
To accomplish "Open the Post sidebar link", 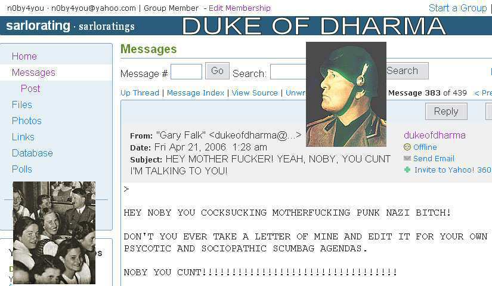I will click(30, 88).
